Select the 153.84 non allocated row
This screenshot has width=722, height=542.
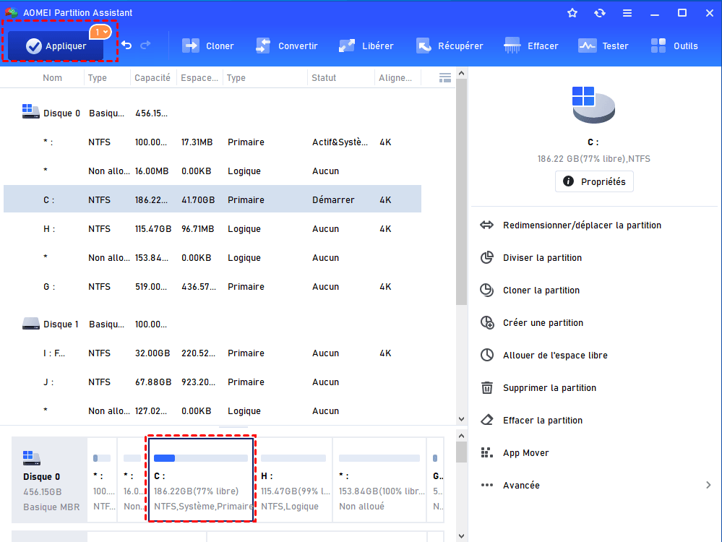[x=212, y=258]
